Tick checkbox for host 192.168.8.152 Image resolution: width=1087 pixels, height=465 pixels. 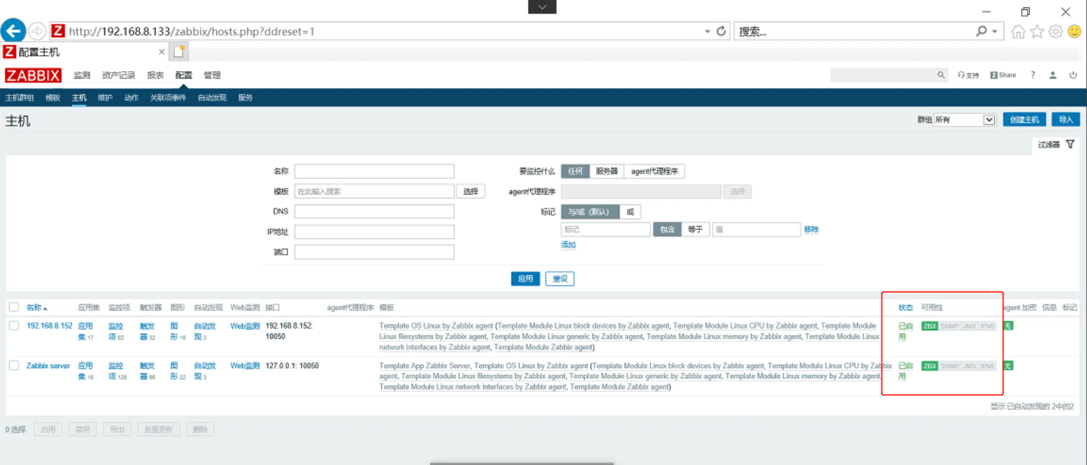click(x=14, y=325)
